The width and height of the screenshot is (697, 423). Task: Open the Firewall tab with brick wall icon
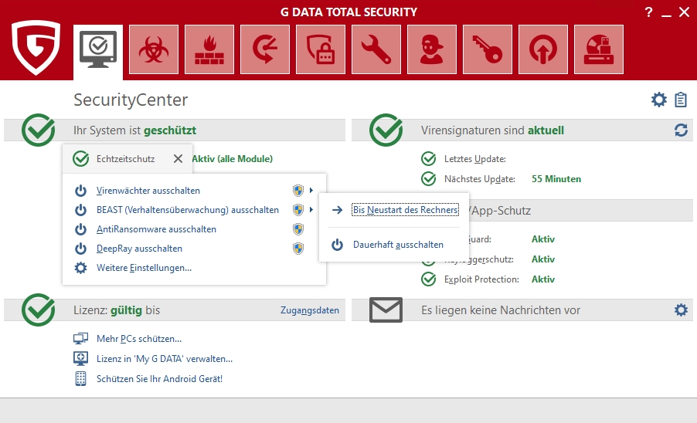(x=209, y=49)
